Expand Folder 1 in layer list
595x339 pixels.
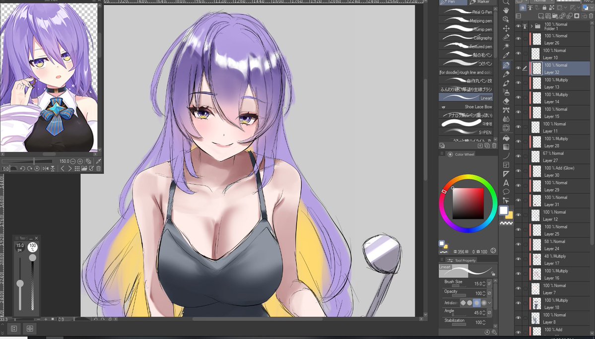(x=531, y=26)
